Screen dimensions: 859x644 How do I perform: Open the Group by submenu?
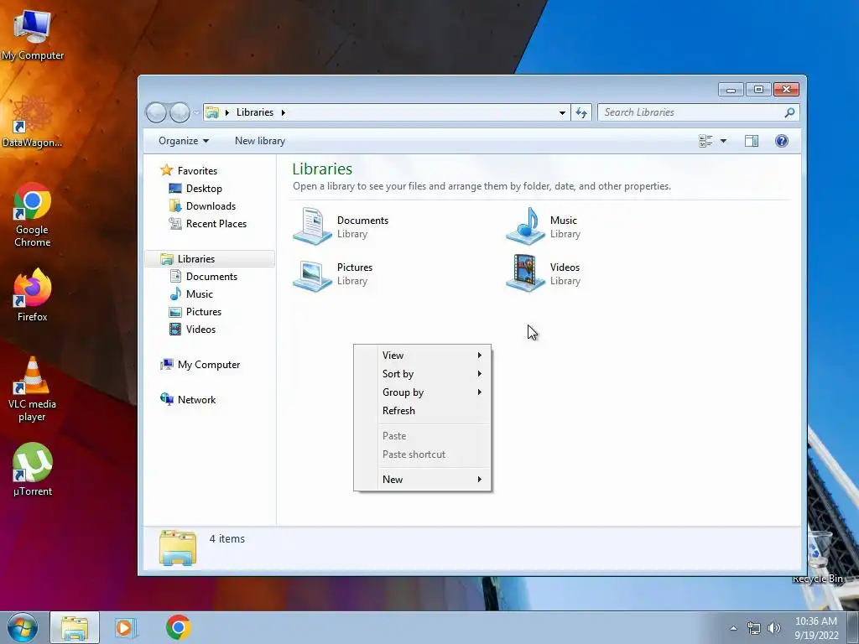point(422,392)
